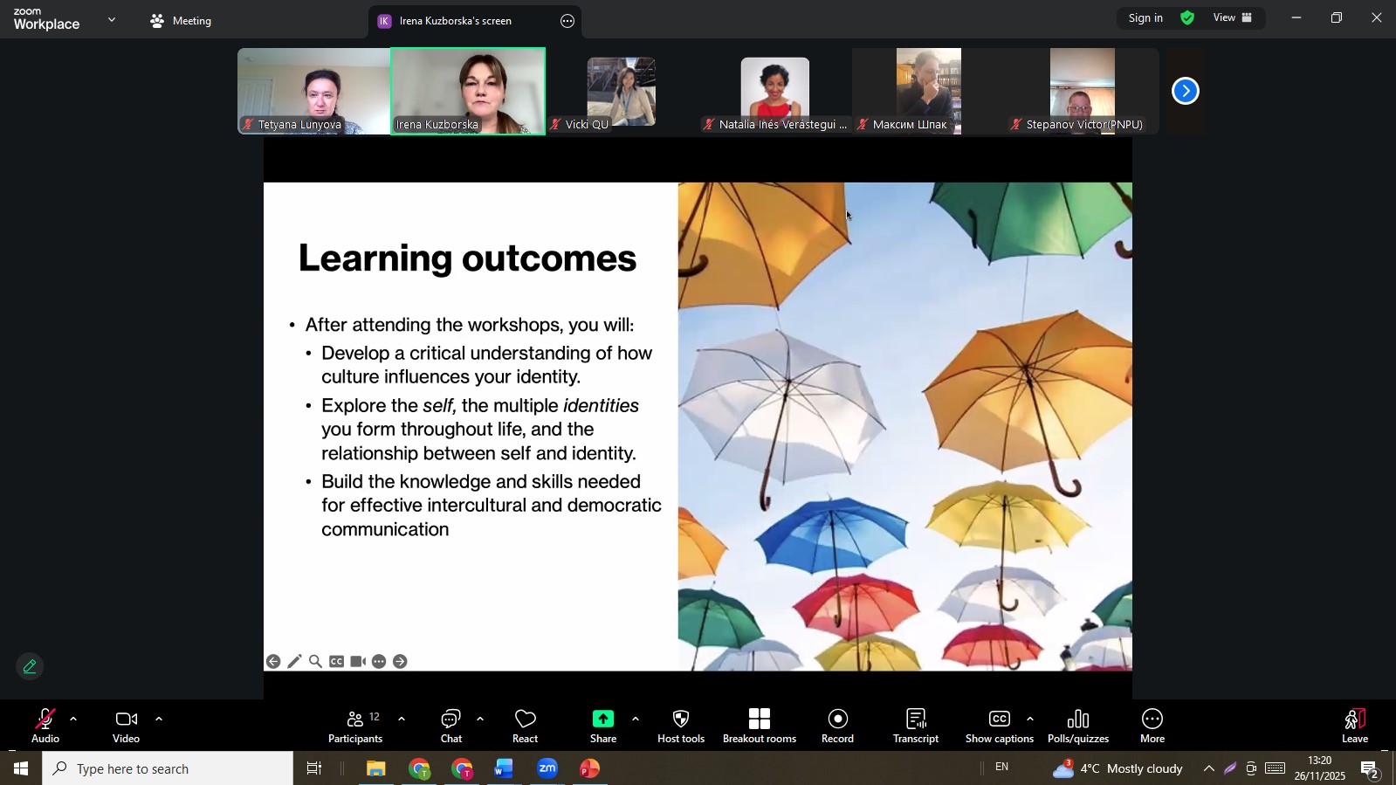The image size is (1396, 785).
Task: Click the React emoji button
Action: 525,726
